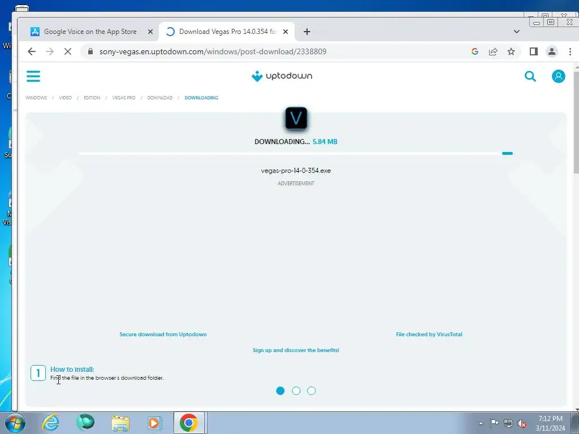Click the Chrome icon in the taskbar

(x=189, y=423)
